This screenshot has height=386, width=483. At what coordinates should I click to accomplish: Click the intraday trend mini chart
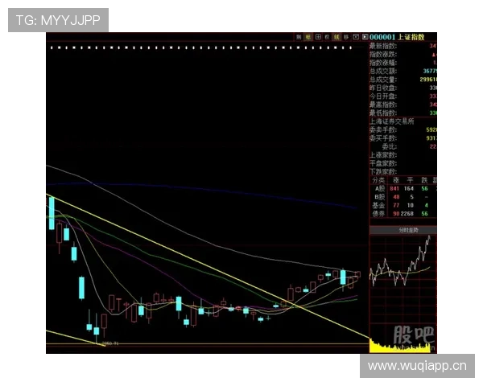pyautogui.click(x=403, y=278)
